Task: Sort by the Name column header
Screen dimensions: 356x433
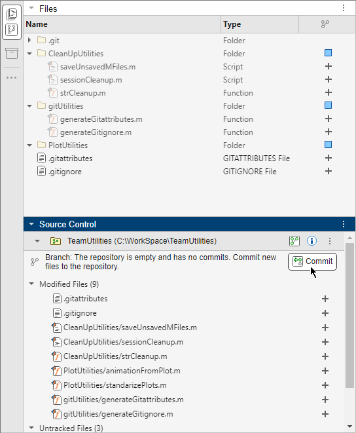Action: pos(122,24)
